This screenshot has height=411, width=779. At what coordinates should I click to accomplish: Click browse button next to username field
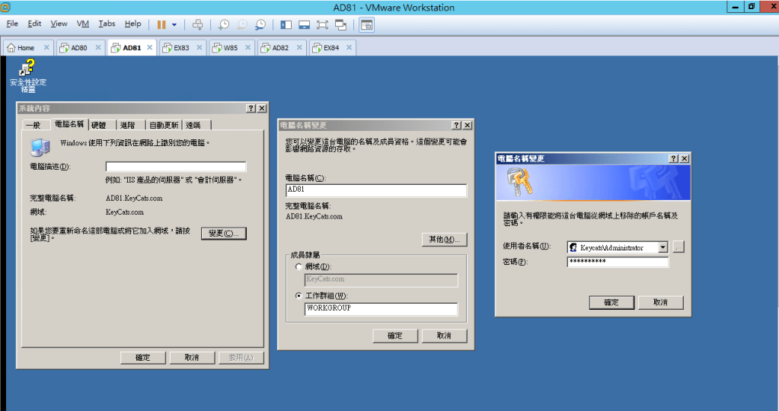pyautogui.click(x=678, y=247)
